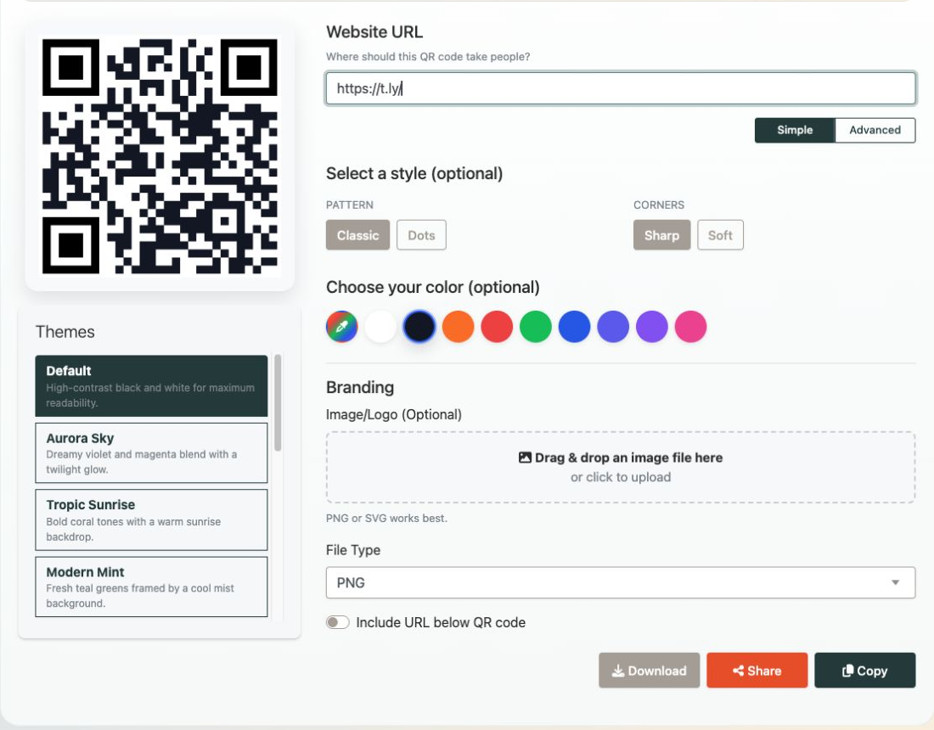Viewport: 934px width, 730px height.
Task: Apply the Aurora Sky theme
Action: pyautogui.click(x=151, y=452)
